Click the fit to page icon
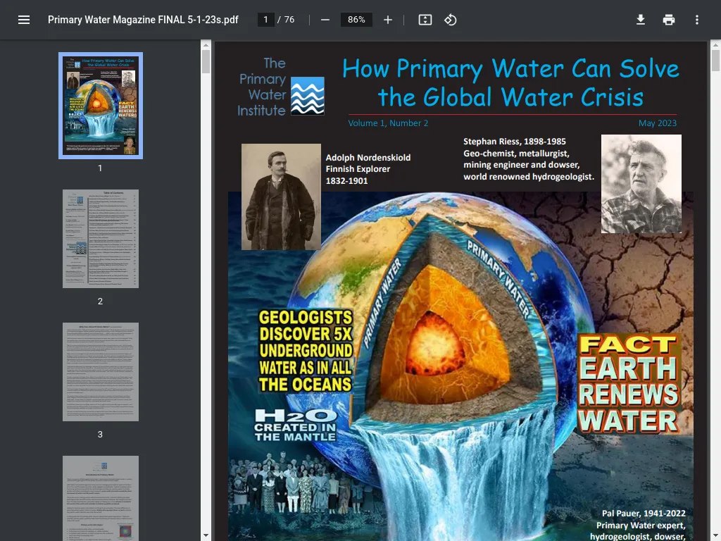Image resolution: width=721 pixels, height=541 pixels. click(425, 20)
